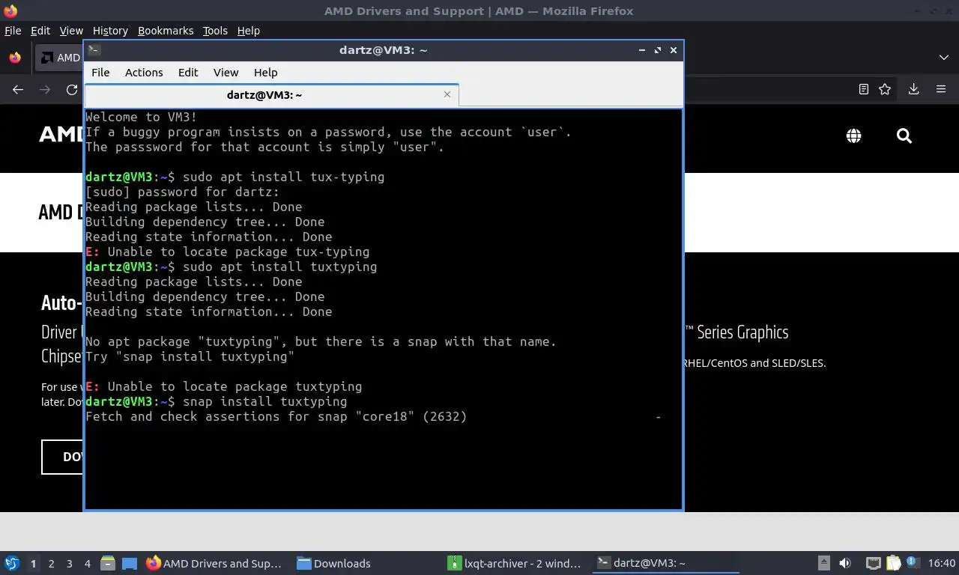Open the volume control tray icon
The width and height of the screenshot is (959, 575).
(x=845, y=563)
